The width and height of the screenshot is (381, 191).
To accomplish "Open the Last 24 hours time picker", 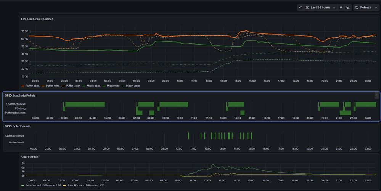I will [x=320, y=8].
